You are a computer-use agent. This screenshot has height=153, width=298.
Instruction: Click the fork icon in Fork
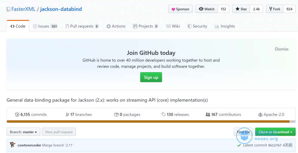coord(270,9)
